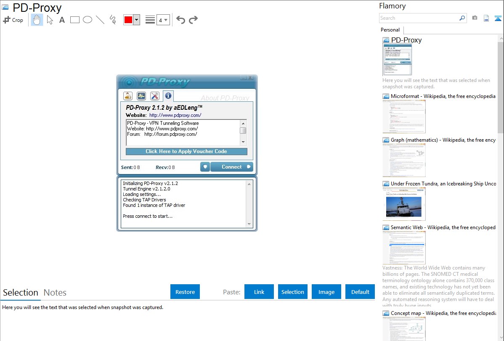Click Here to Apply Voucher Code
504x341 pixels.
click(186, 151)
